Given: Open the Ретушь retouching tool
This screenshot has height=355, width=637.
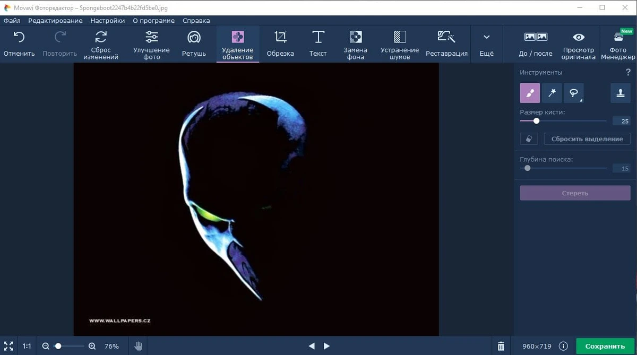Looking at the screenshot, I should point(194,45).
